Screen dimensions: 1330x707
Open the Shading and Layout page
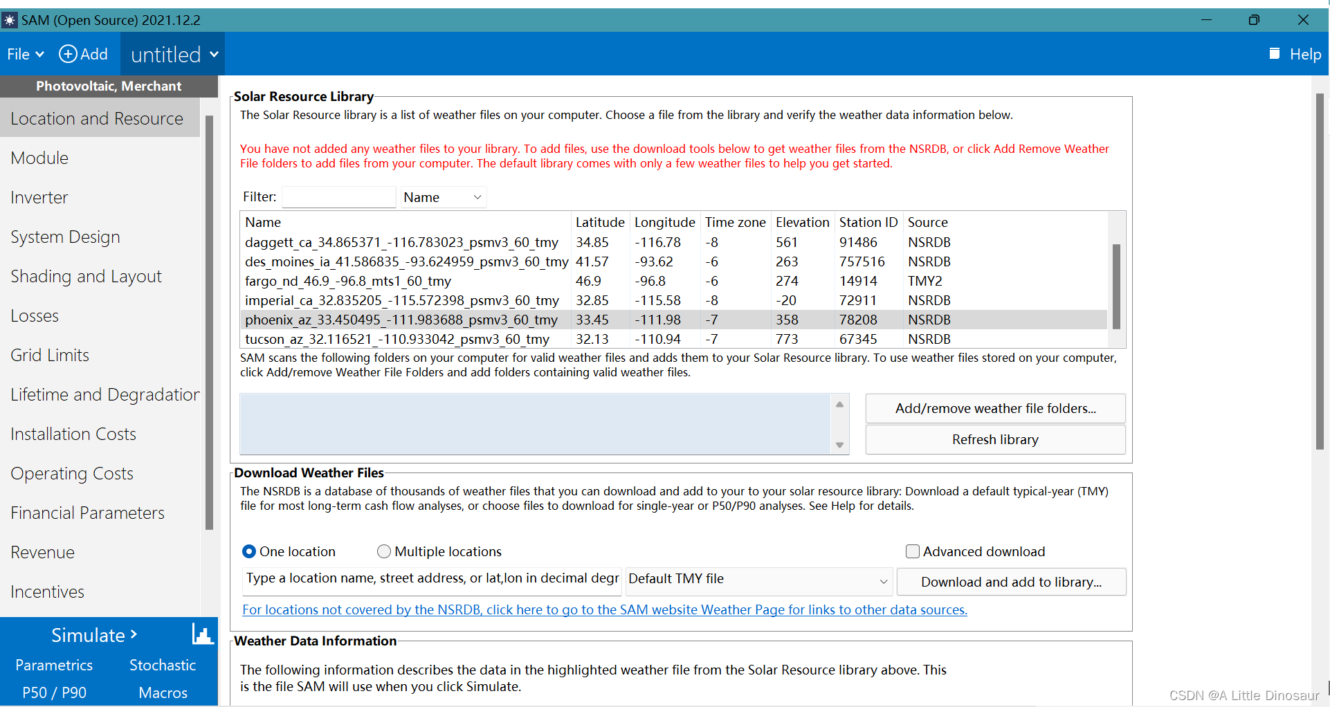(100, 276)
